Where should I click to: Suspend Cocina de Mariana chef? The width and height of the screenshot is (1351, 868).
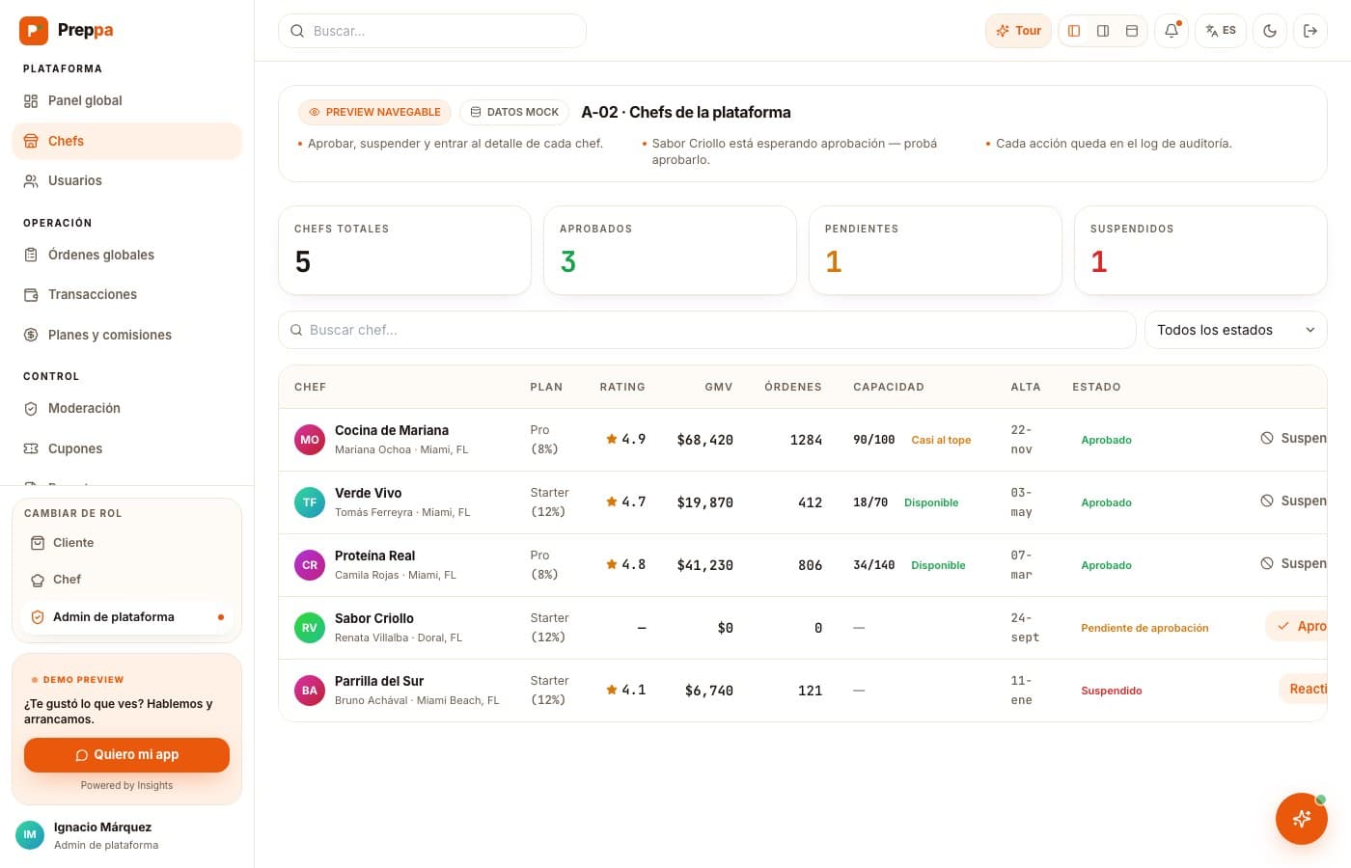[1293, 439]
